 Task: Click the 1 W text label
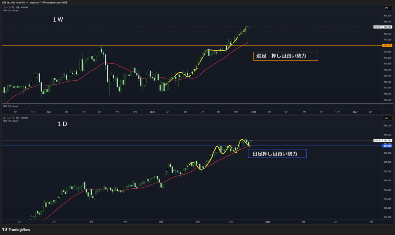pyautogui.click(x=59, y=20)
